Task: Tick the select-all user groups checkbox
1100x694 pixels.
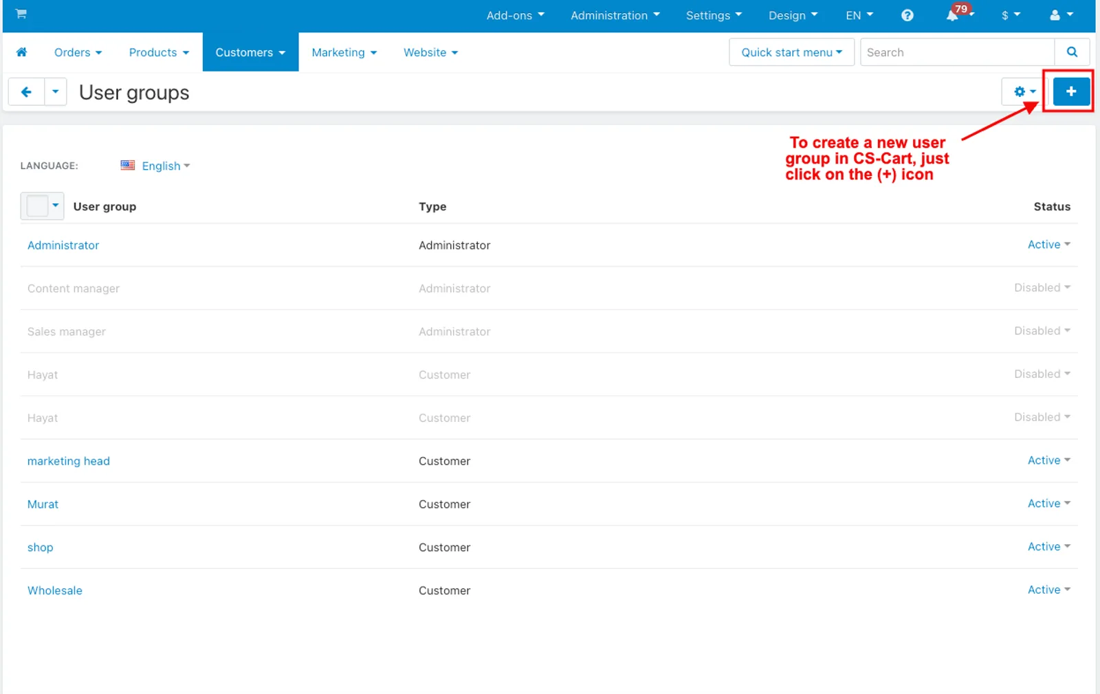Action: click(x=36, y=205)
